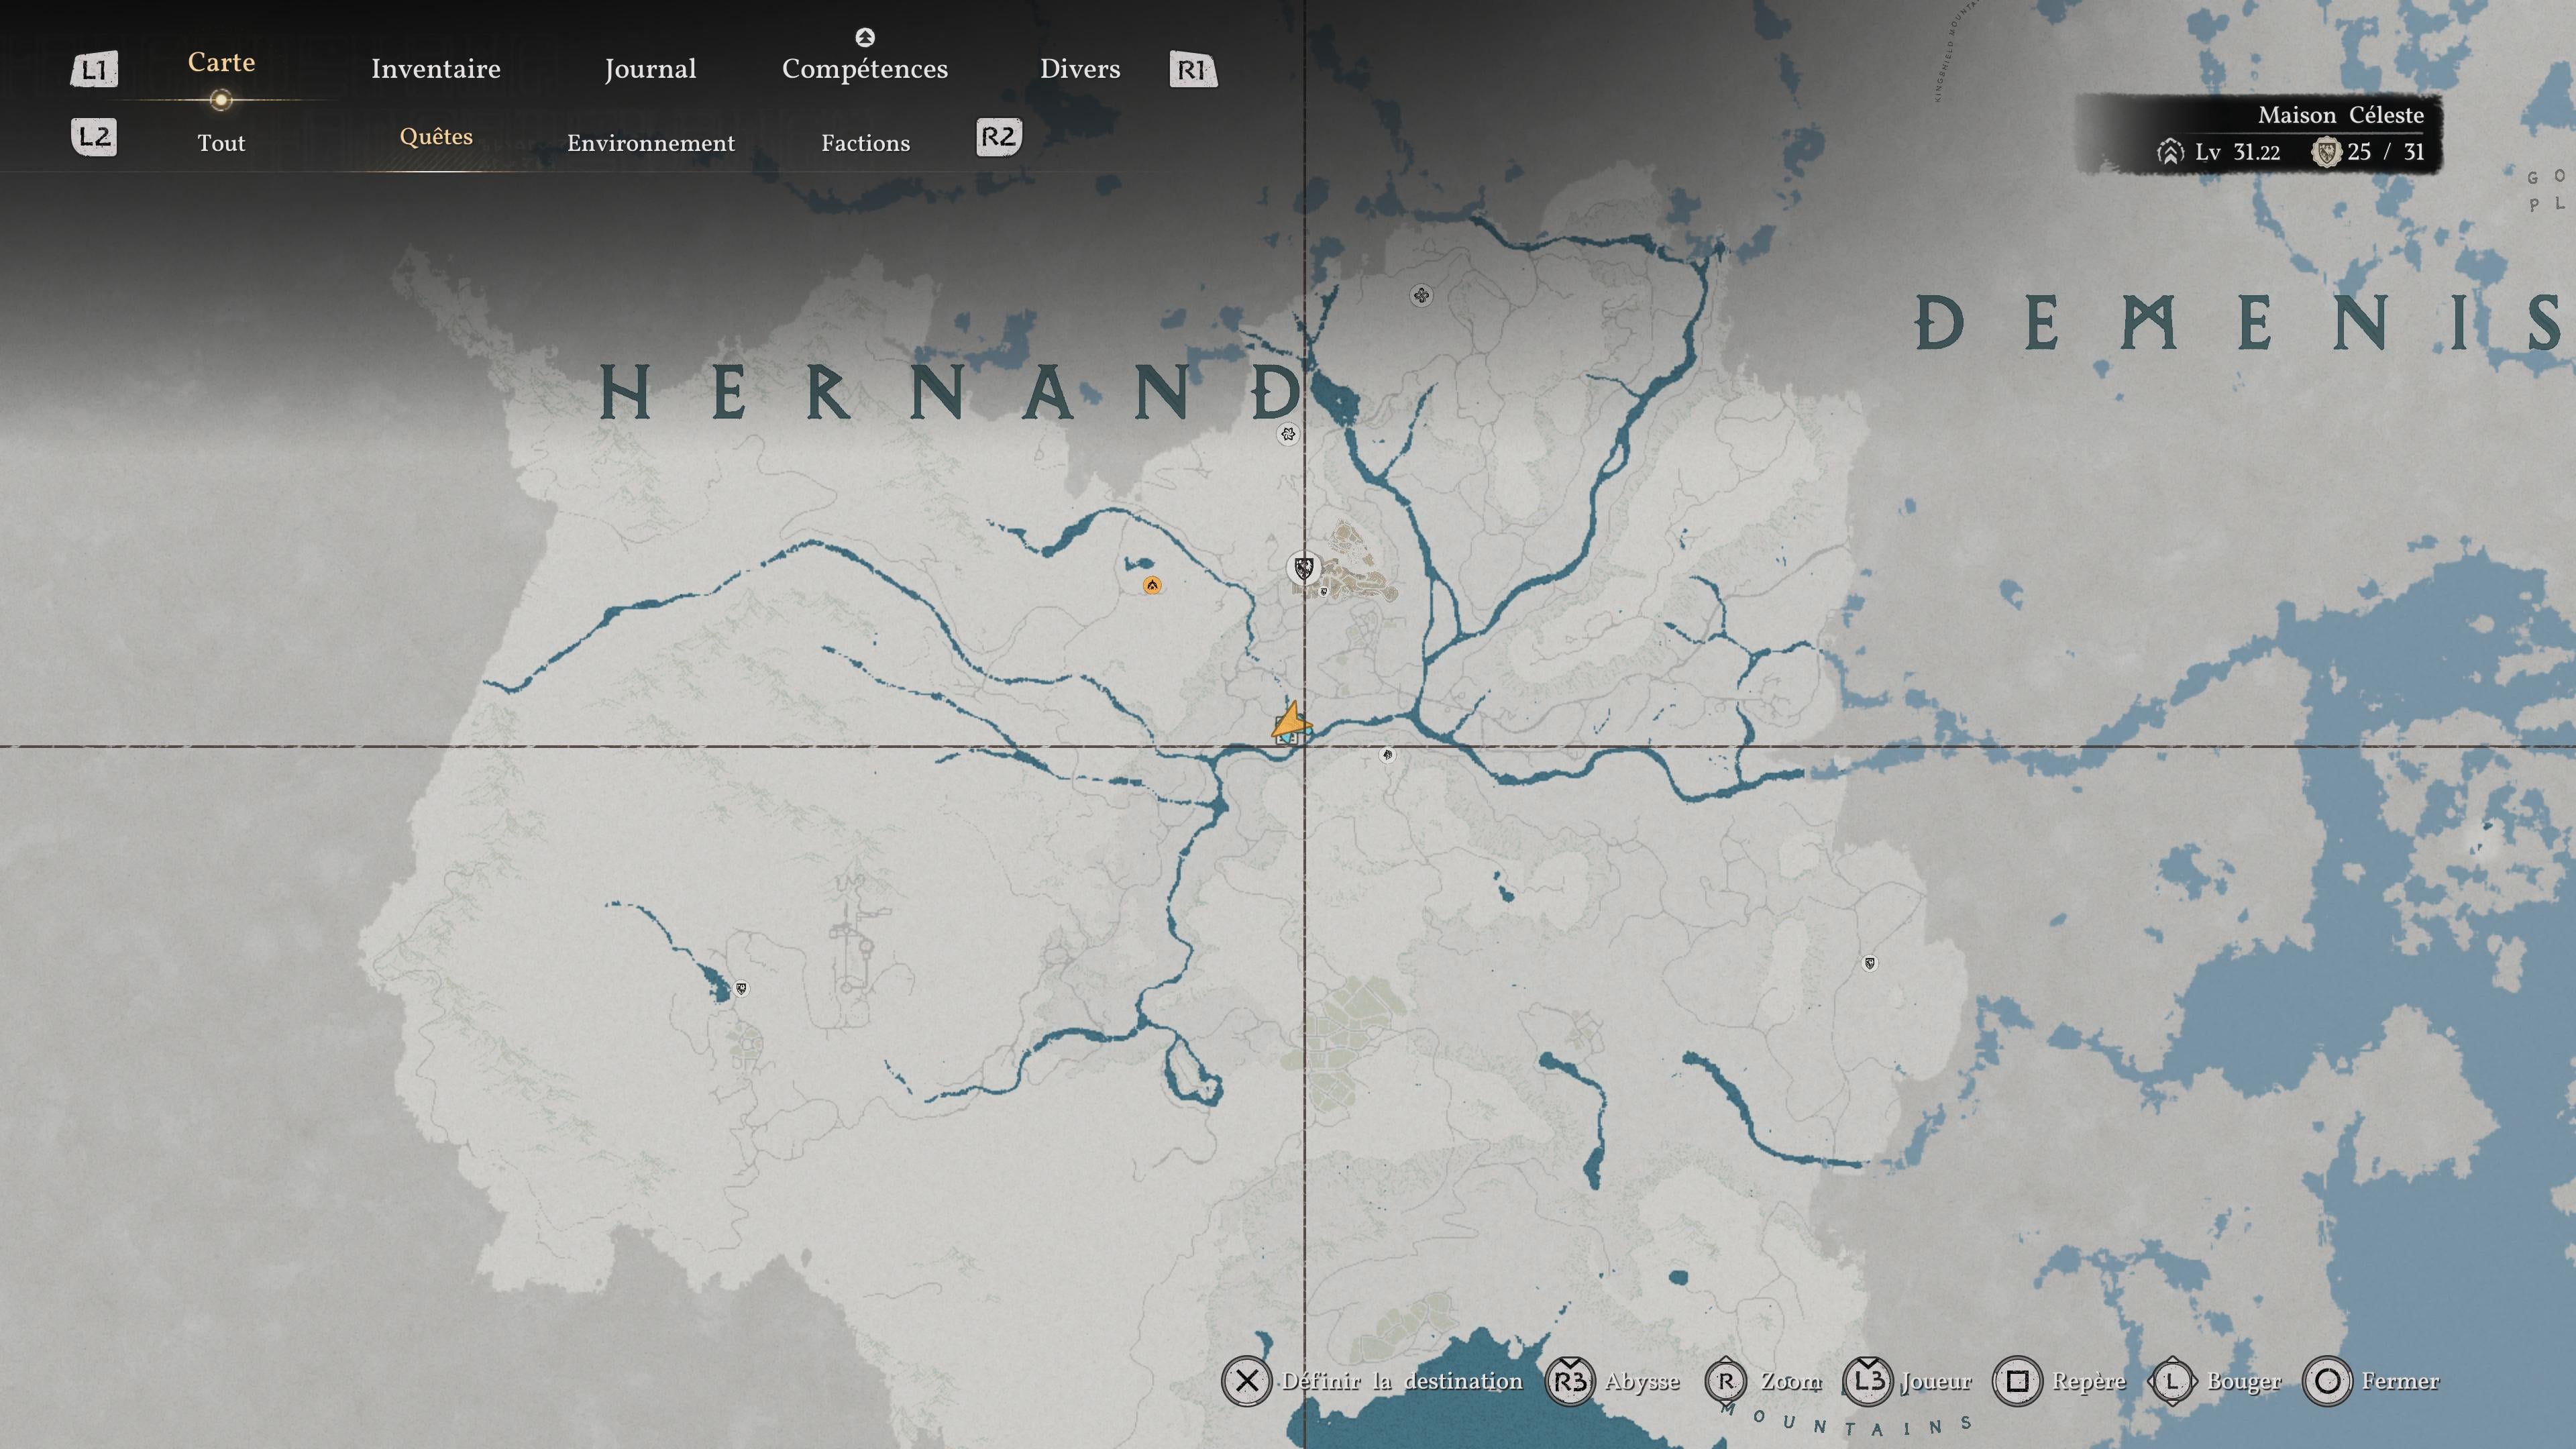
Task: Place a marker with Repère
Action: coord(2089,1382)
